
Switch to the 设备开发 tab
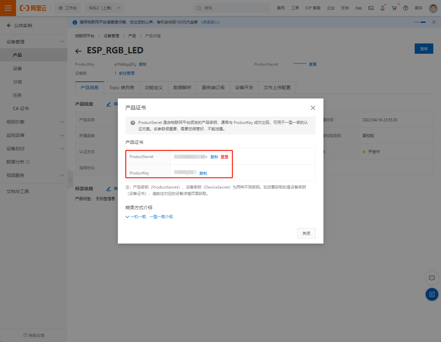tap(244, 88)
